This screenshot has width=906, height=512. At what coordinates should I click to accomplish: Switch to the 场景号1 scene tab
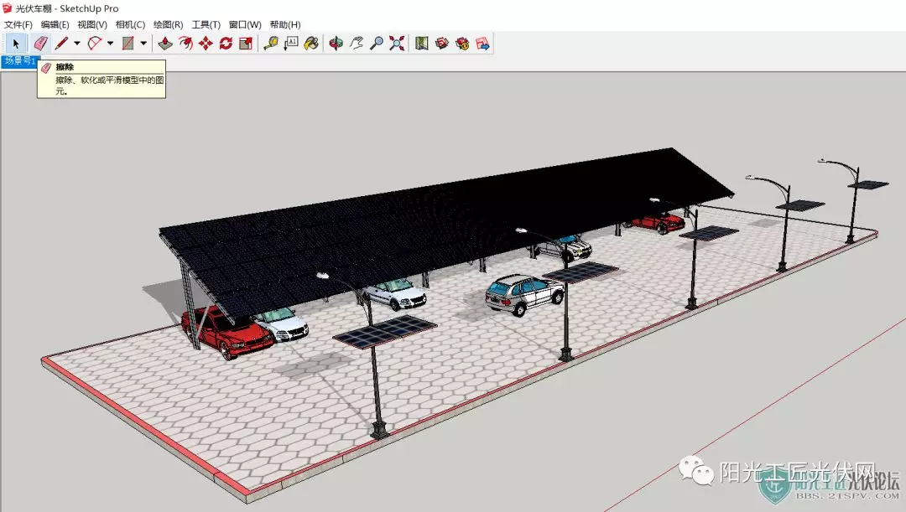[19, 60]
